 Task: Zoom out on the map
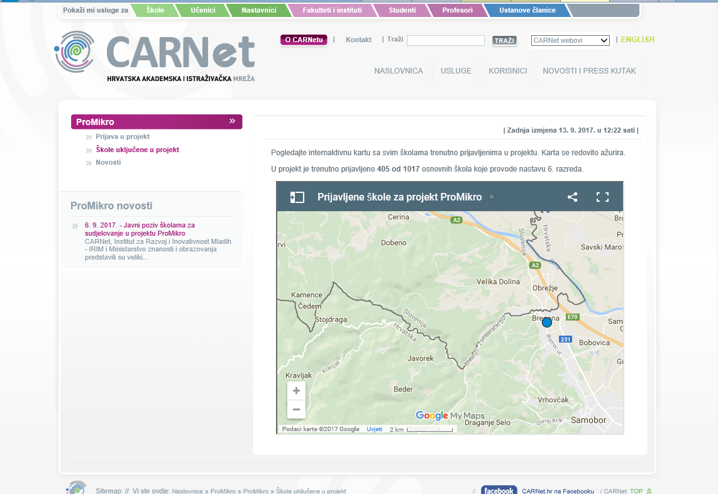tap(296, 409)
